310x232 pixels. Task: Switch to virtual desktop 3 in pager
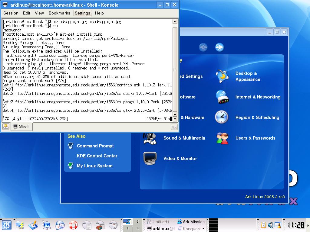click(x=127, y=229)
